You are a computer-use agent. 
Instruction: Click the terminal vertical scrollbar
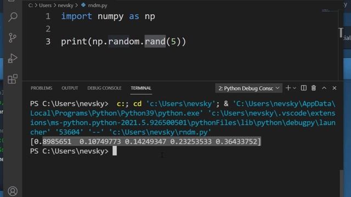click(x=341, y=183)
